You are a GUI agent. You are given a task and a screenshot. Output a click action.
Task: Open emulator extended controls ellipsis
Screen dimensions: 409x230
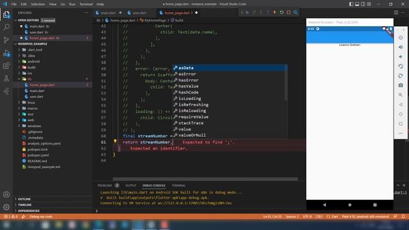(x=401, y=134)
